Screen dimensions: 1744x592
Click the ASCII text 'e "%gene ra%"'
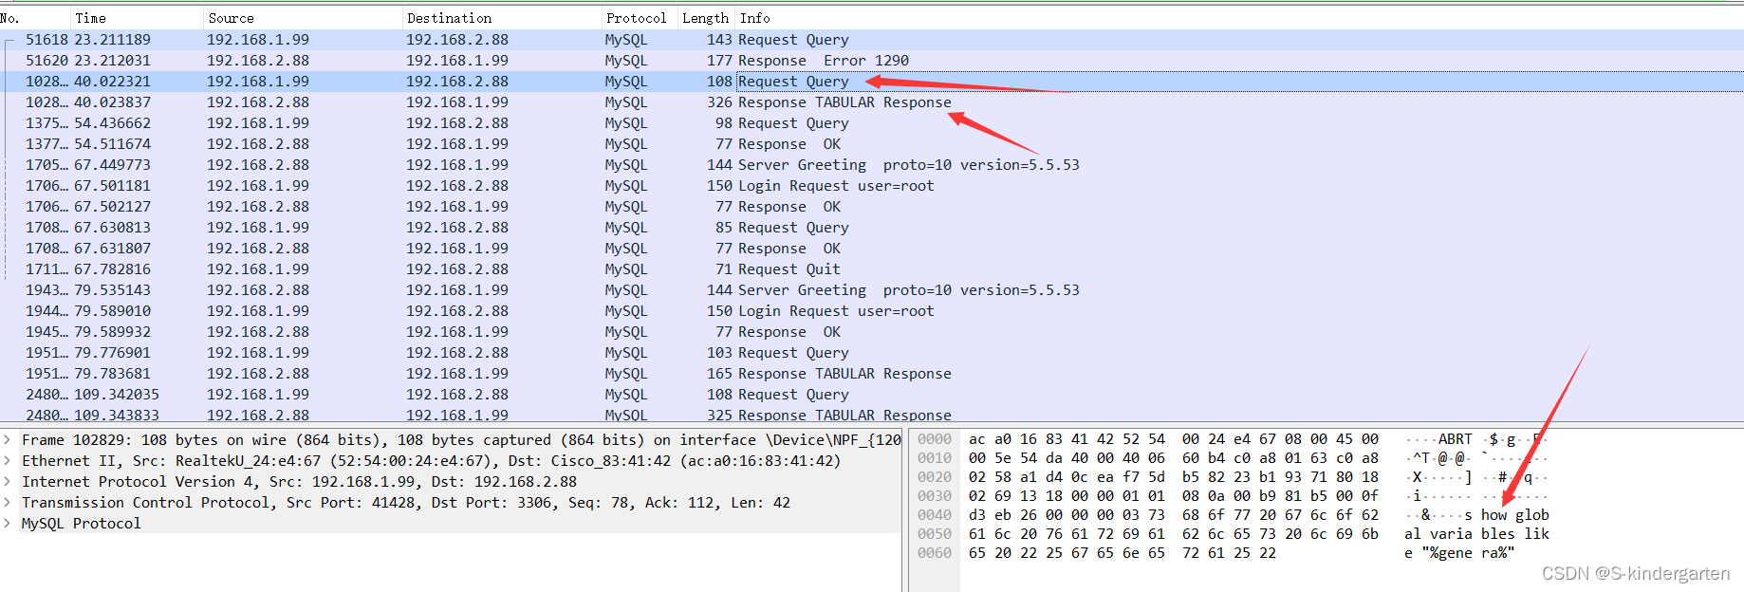pyautogui.click(x=1459, y=553)
